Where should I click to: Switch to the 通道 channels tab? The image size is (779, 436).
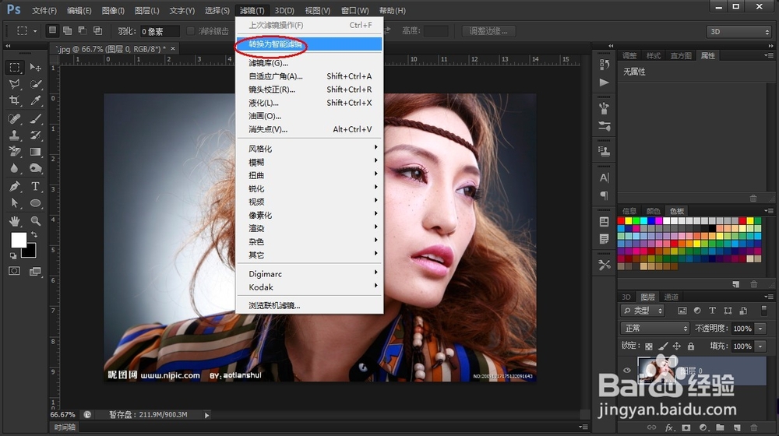click(x=671, y=297)
